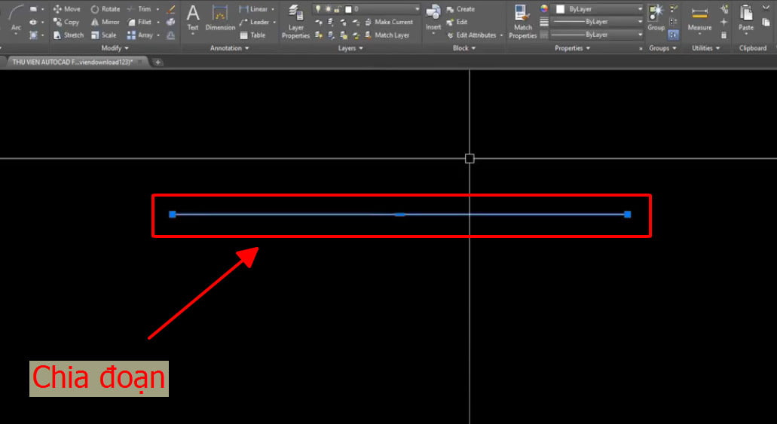
Task: Activate the Mirror tool
Action: pyautogui.click(x=105, y=22)
